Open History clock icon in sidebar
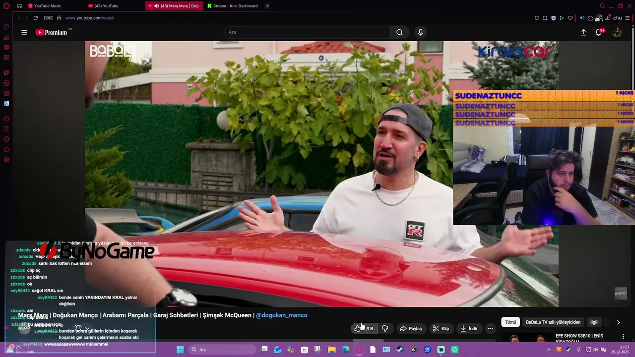The height and width of the screenshot is (357, 635). (6, 139)
